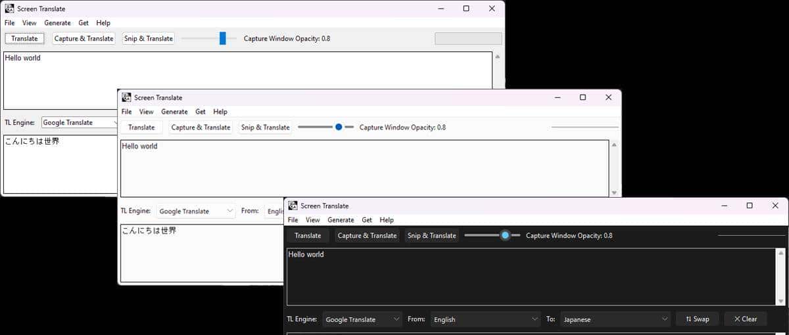Image resolution: width=789 pixels, height=335 pixels.
Task: Open View menu in back light window
Action: click(30, 23)
